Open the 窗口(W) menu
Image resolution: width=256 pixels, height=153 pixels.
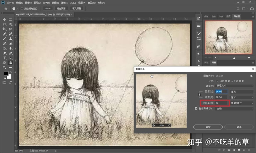point(92,2)
